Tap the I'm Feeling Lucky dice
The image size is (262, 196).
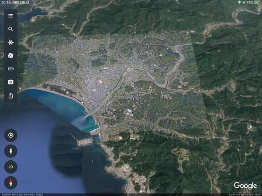click(10, 55)
